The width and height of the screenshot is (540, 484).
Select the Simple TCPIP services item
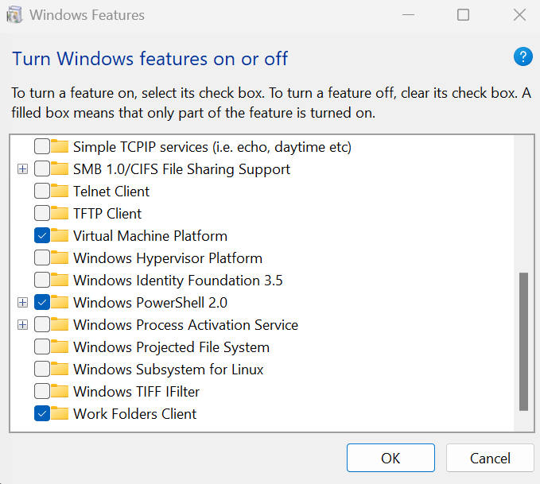(x=212, y=147)
